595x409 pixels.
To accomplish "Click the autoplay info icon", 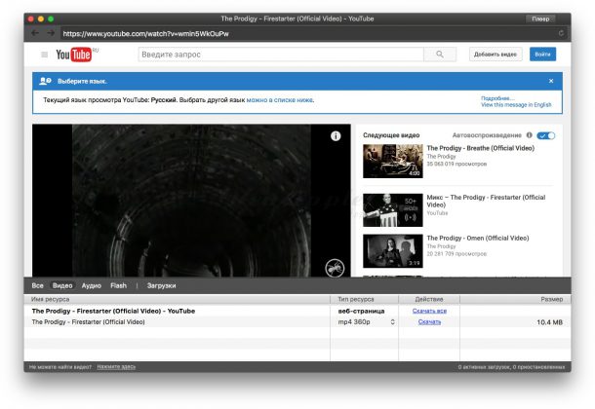I will [x=529, y=135].
